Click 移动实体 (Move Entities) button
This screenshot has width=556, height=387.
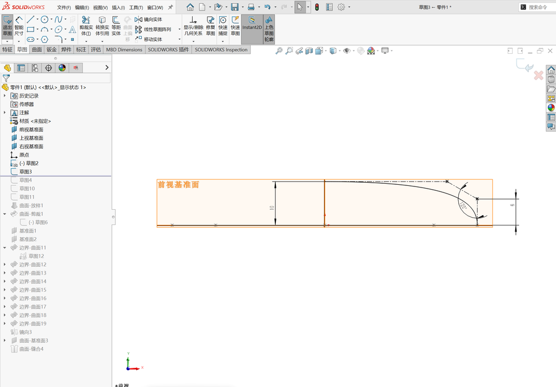149,39
